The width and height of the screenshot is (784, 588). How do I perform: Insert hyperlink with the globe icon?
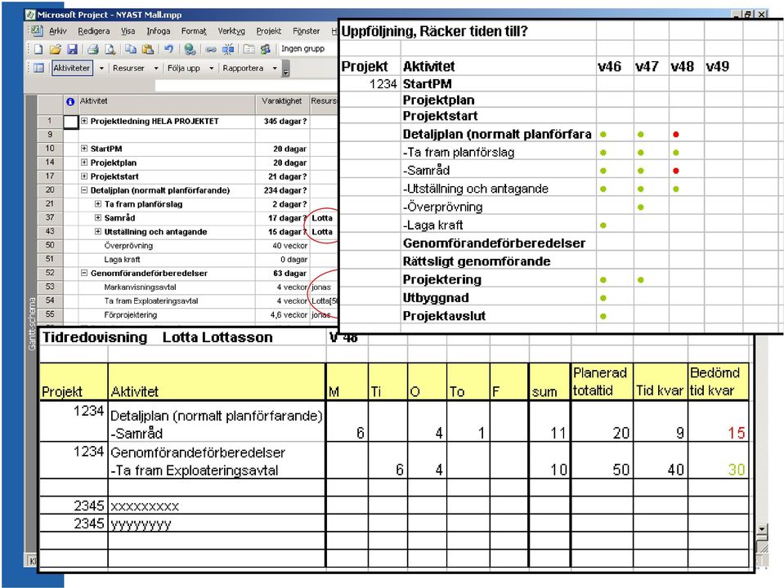pos(190,49)
